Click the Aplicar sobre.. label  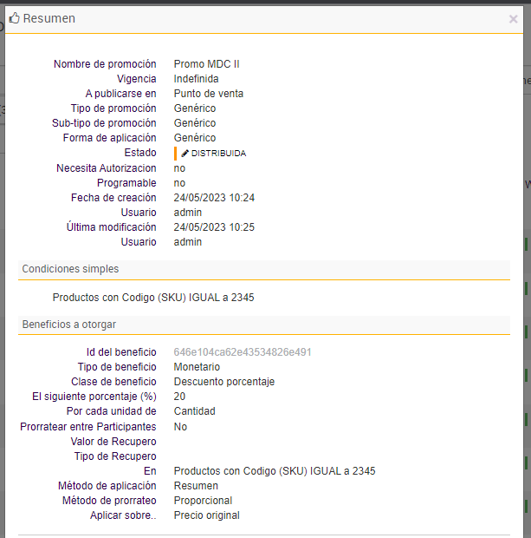coord(123,515)
